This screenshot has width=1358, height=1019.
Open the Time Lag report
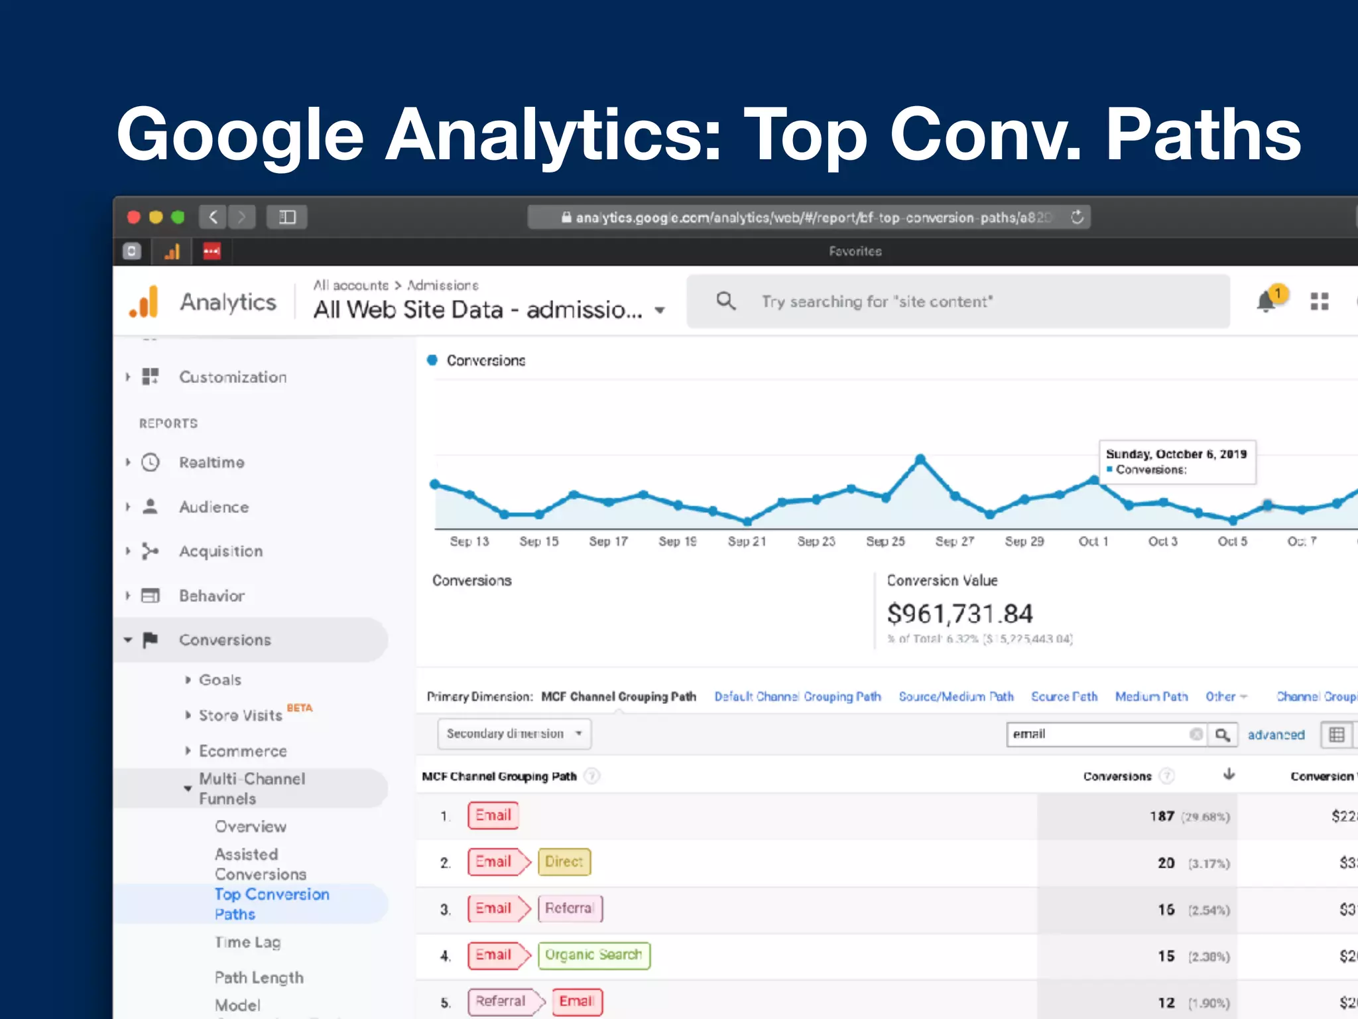click(x=247, y=942)
